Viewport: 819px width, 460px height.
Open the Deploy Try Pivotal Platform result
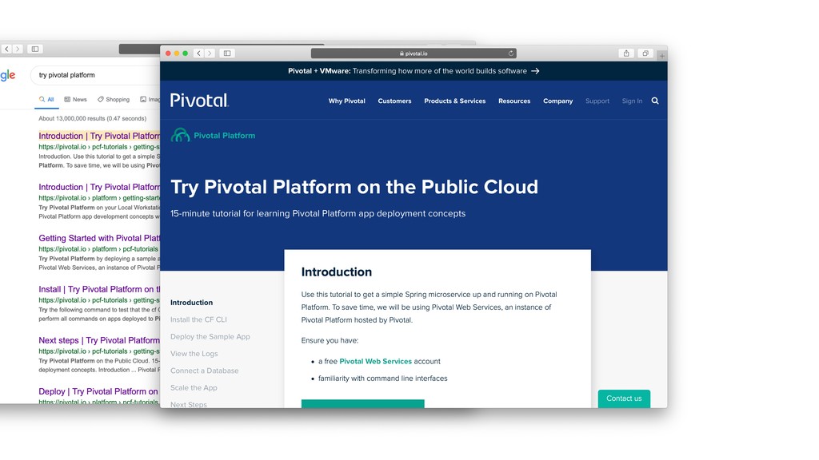[x=99, y=391]
